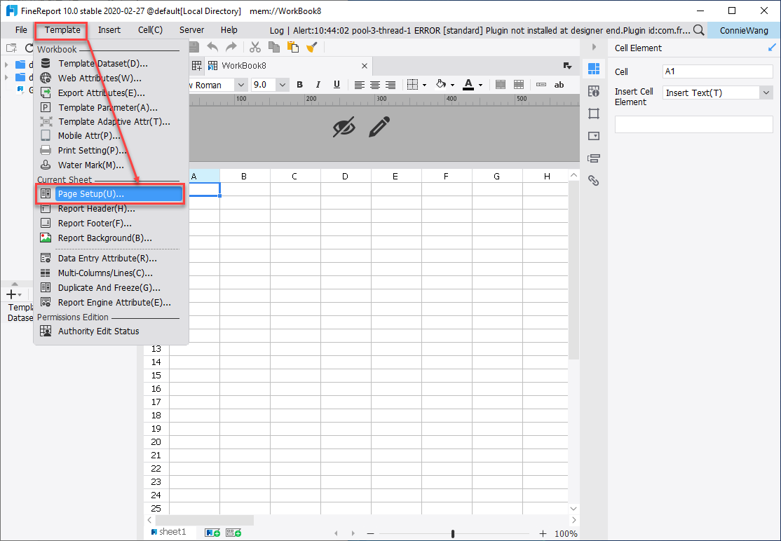Screen dimensions: 781x541
Task: Open the font size dropdown
Action: 282,84
